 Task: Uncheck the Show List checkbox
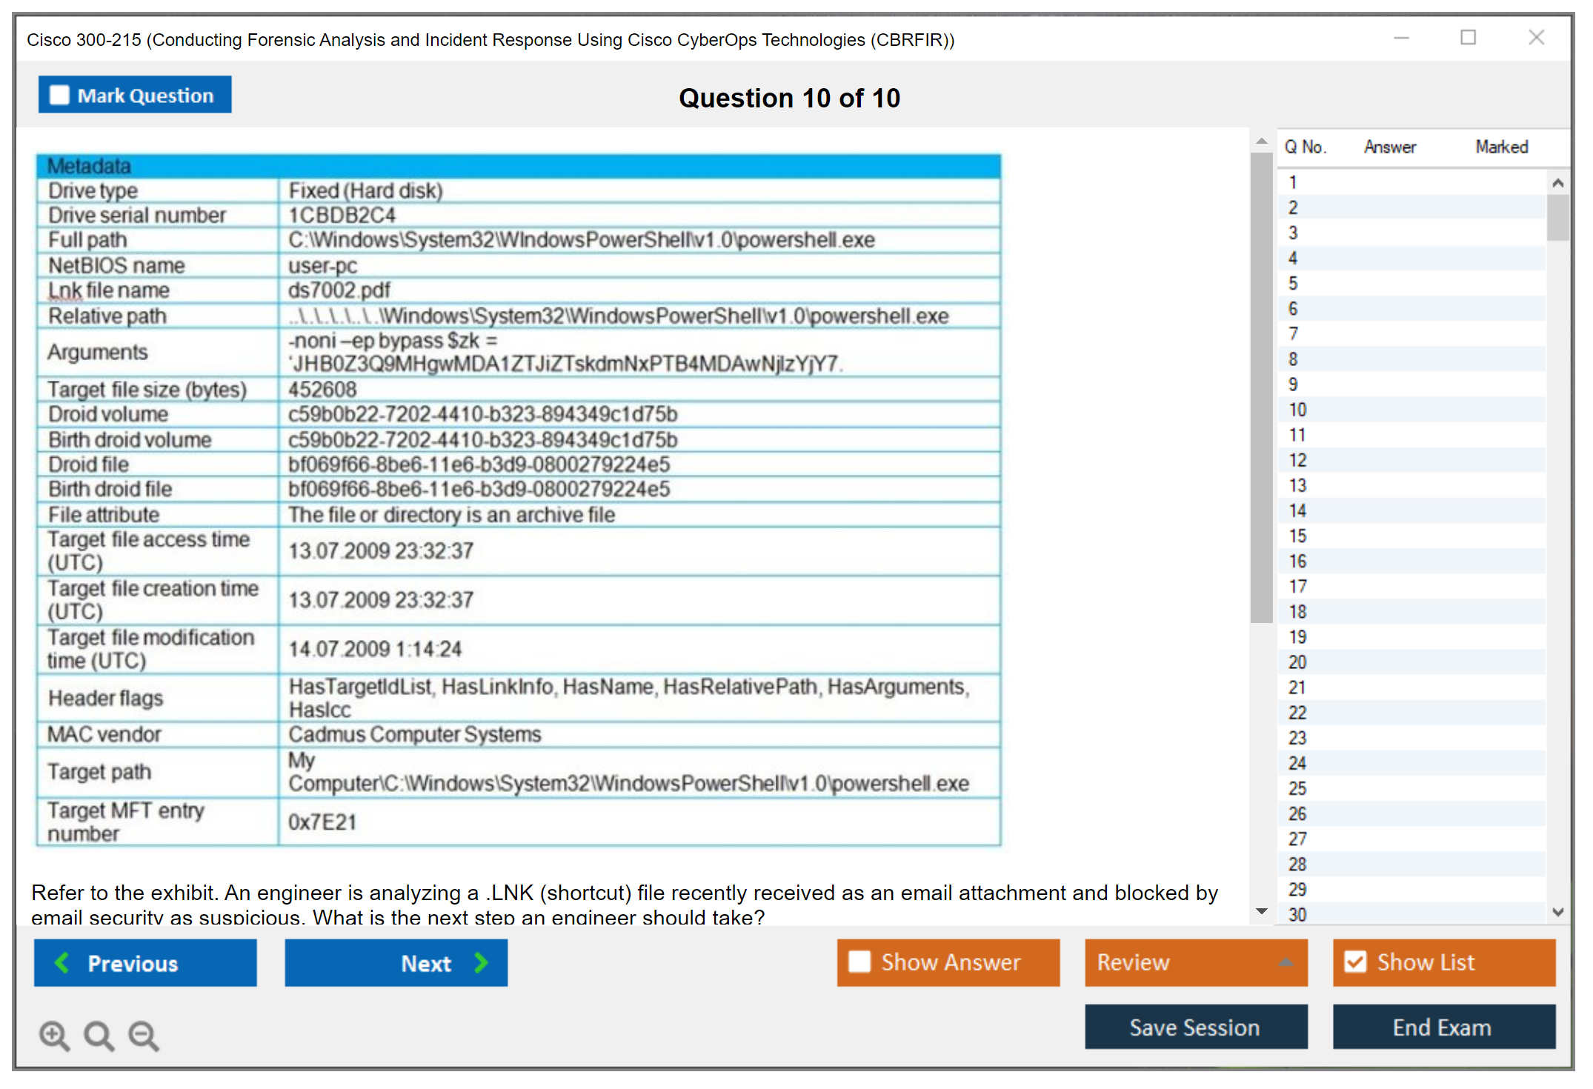[1355, 962]
